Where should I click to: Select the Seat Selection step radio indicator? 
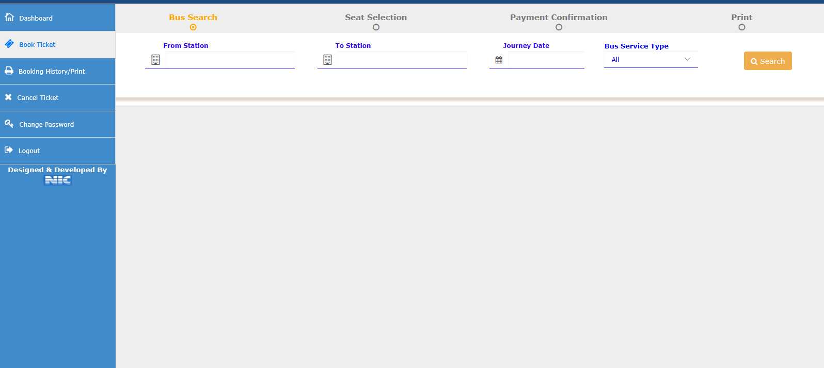click(x=376, y=27)
